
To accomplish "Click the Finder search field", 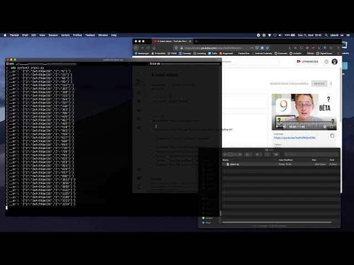I will [311, 155].
